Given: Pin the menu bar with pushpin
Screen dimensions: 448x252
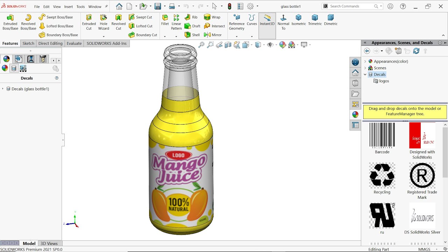Looking at the screenshot, I should 106,6.
